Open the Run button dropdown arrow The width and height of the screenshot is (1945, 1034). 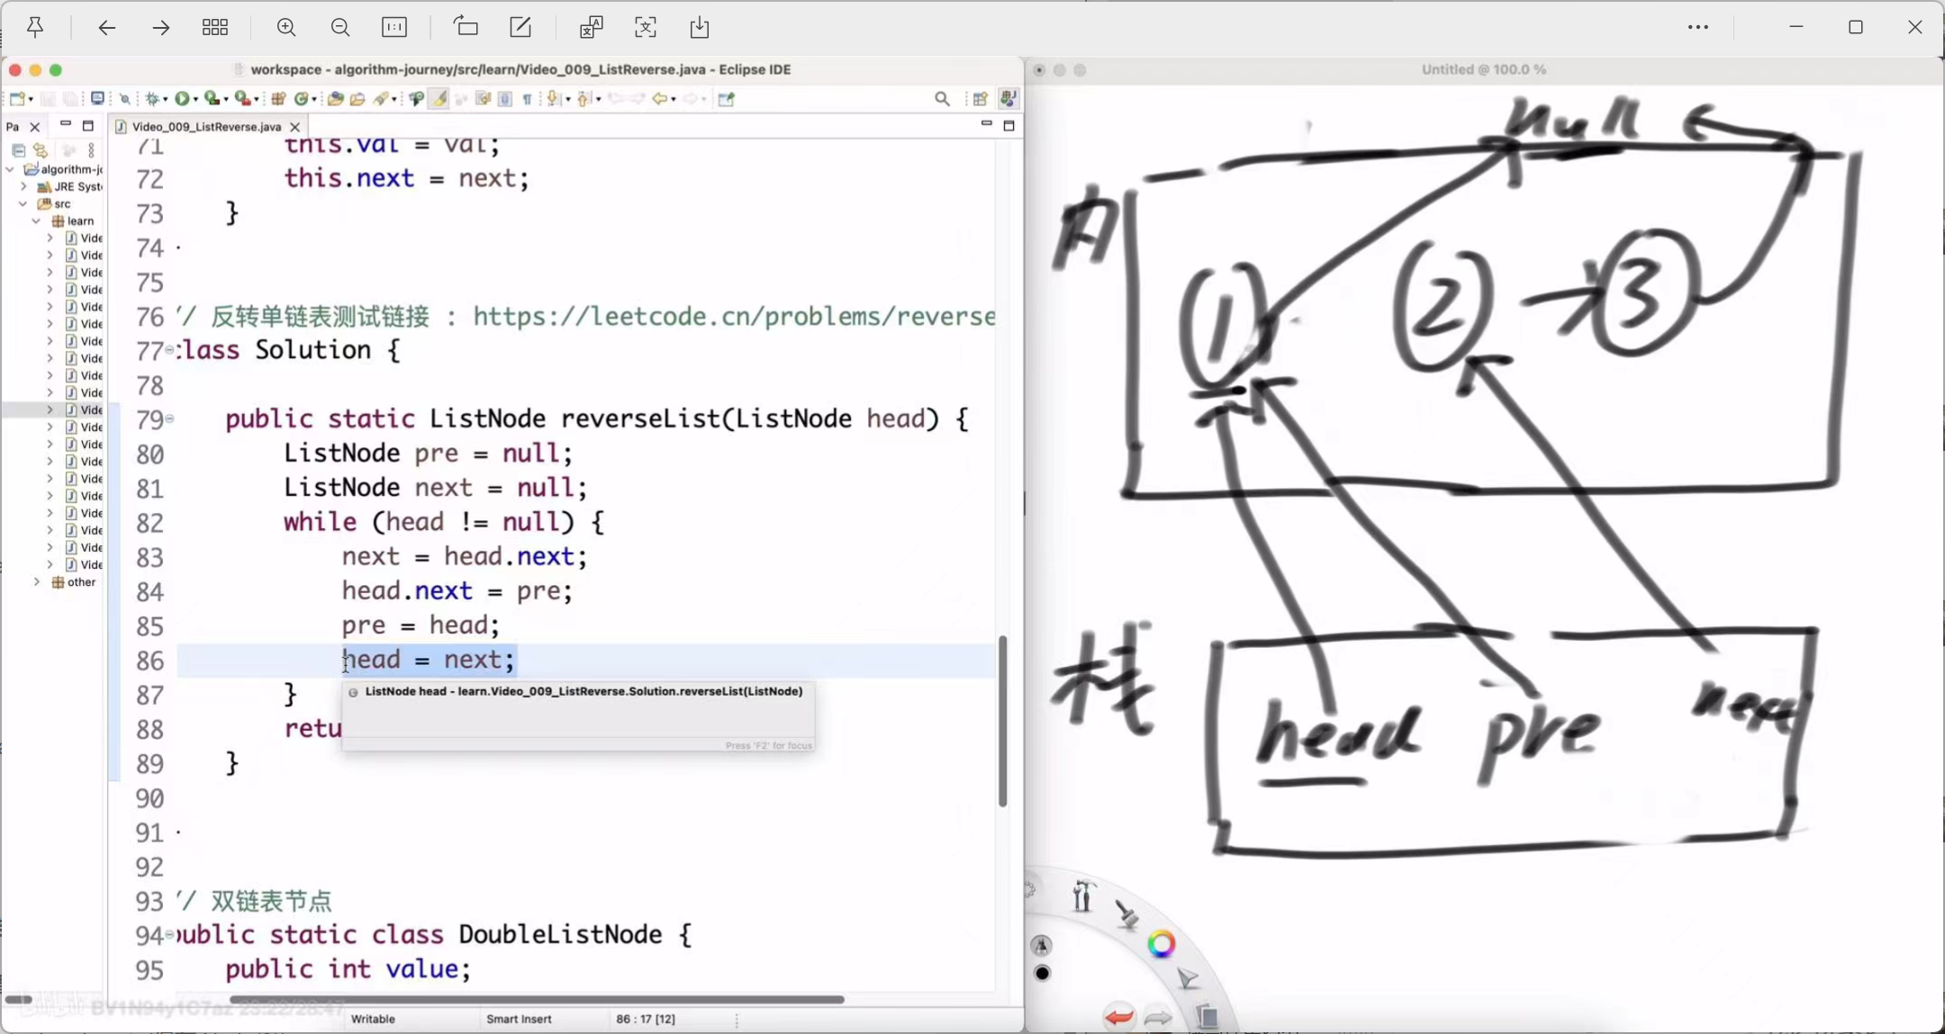tap(195, 99)
